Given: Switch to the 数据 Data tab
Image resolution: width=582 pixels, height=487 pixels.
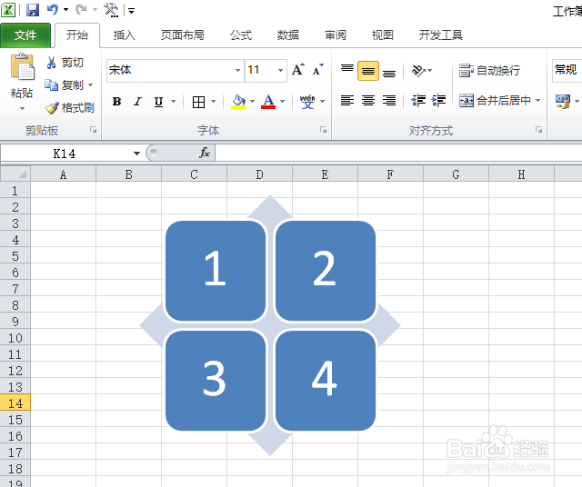Looking at the screenshot, I should click(288, 35).
